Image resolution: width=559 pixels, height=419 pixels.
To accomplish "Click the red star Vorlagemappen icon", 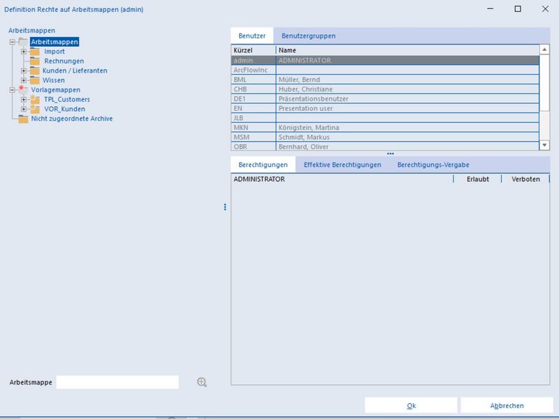I will (x=22, y=89).
